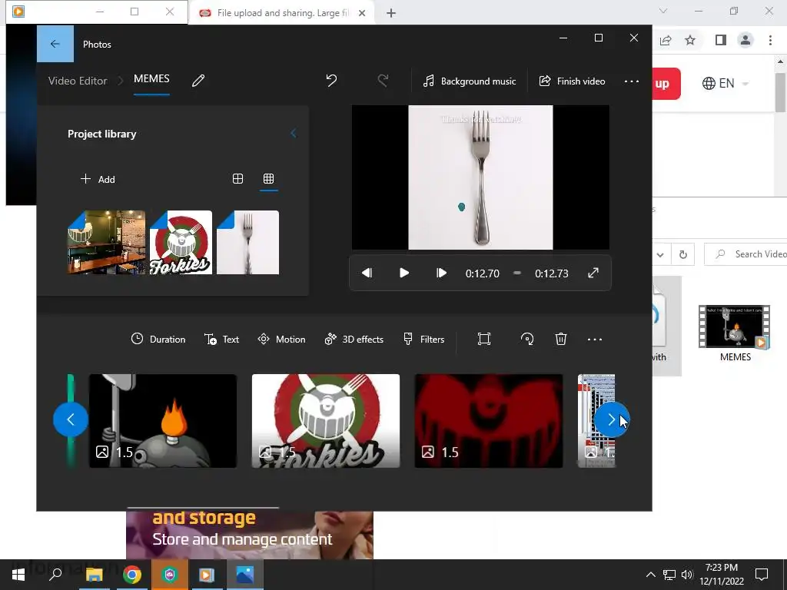Screen dimensions: 787x590
Task: Add Text to the selected clip
Action: tap(221, 339)
